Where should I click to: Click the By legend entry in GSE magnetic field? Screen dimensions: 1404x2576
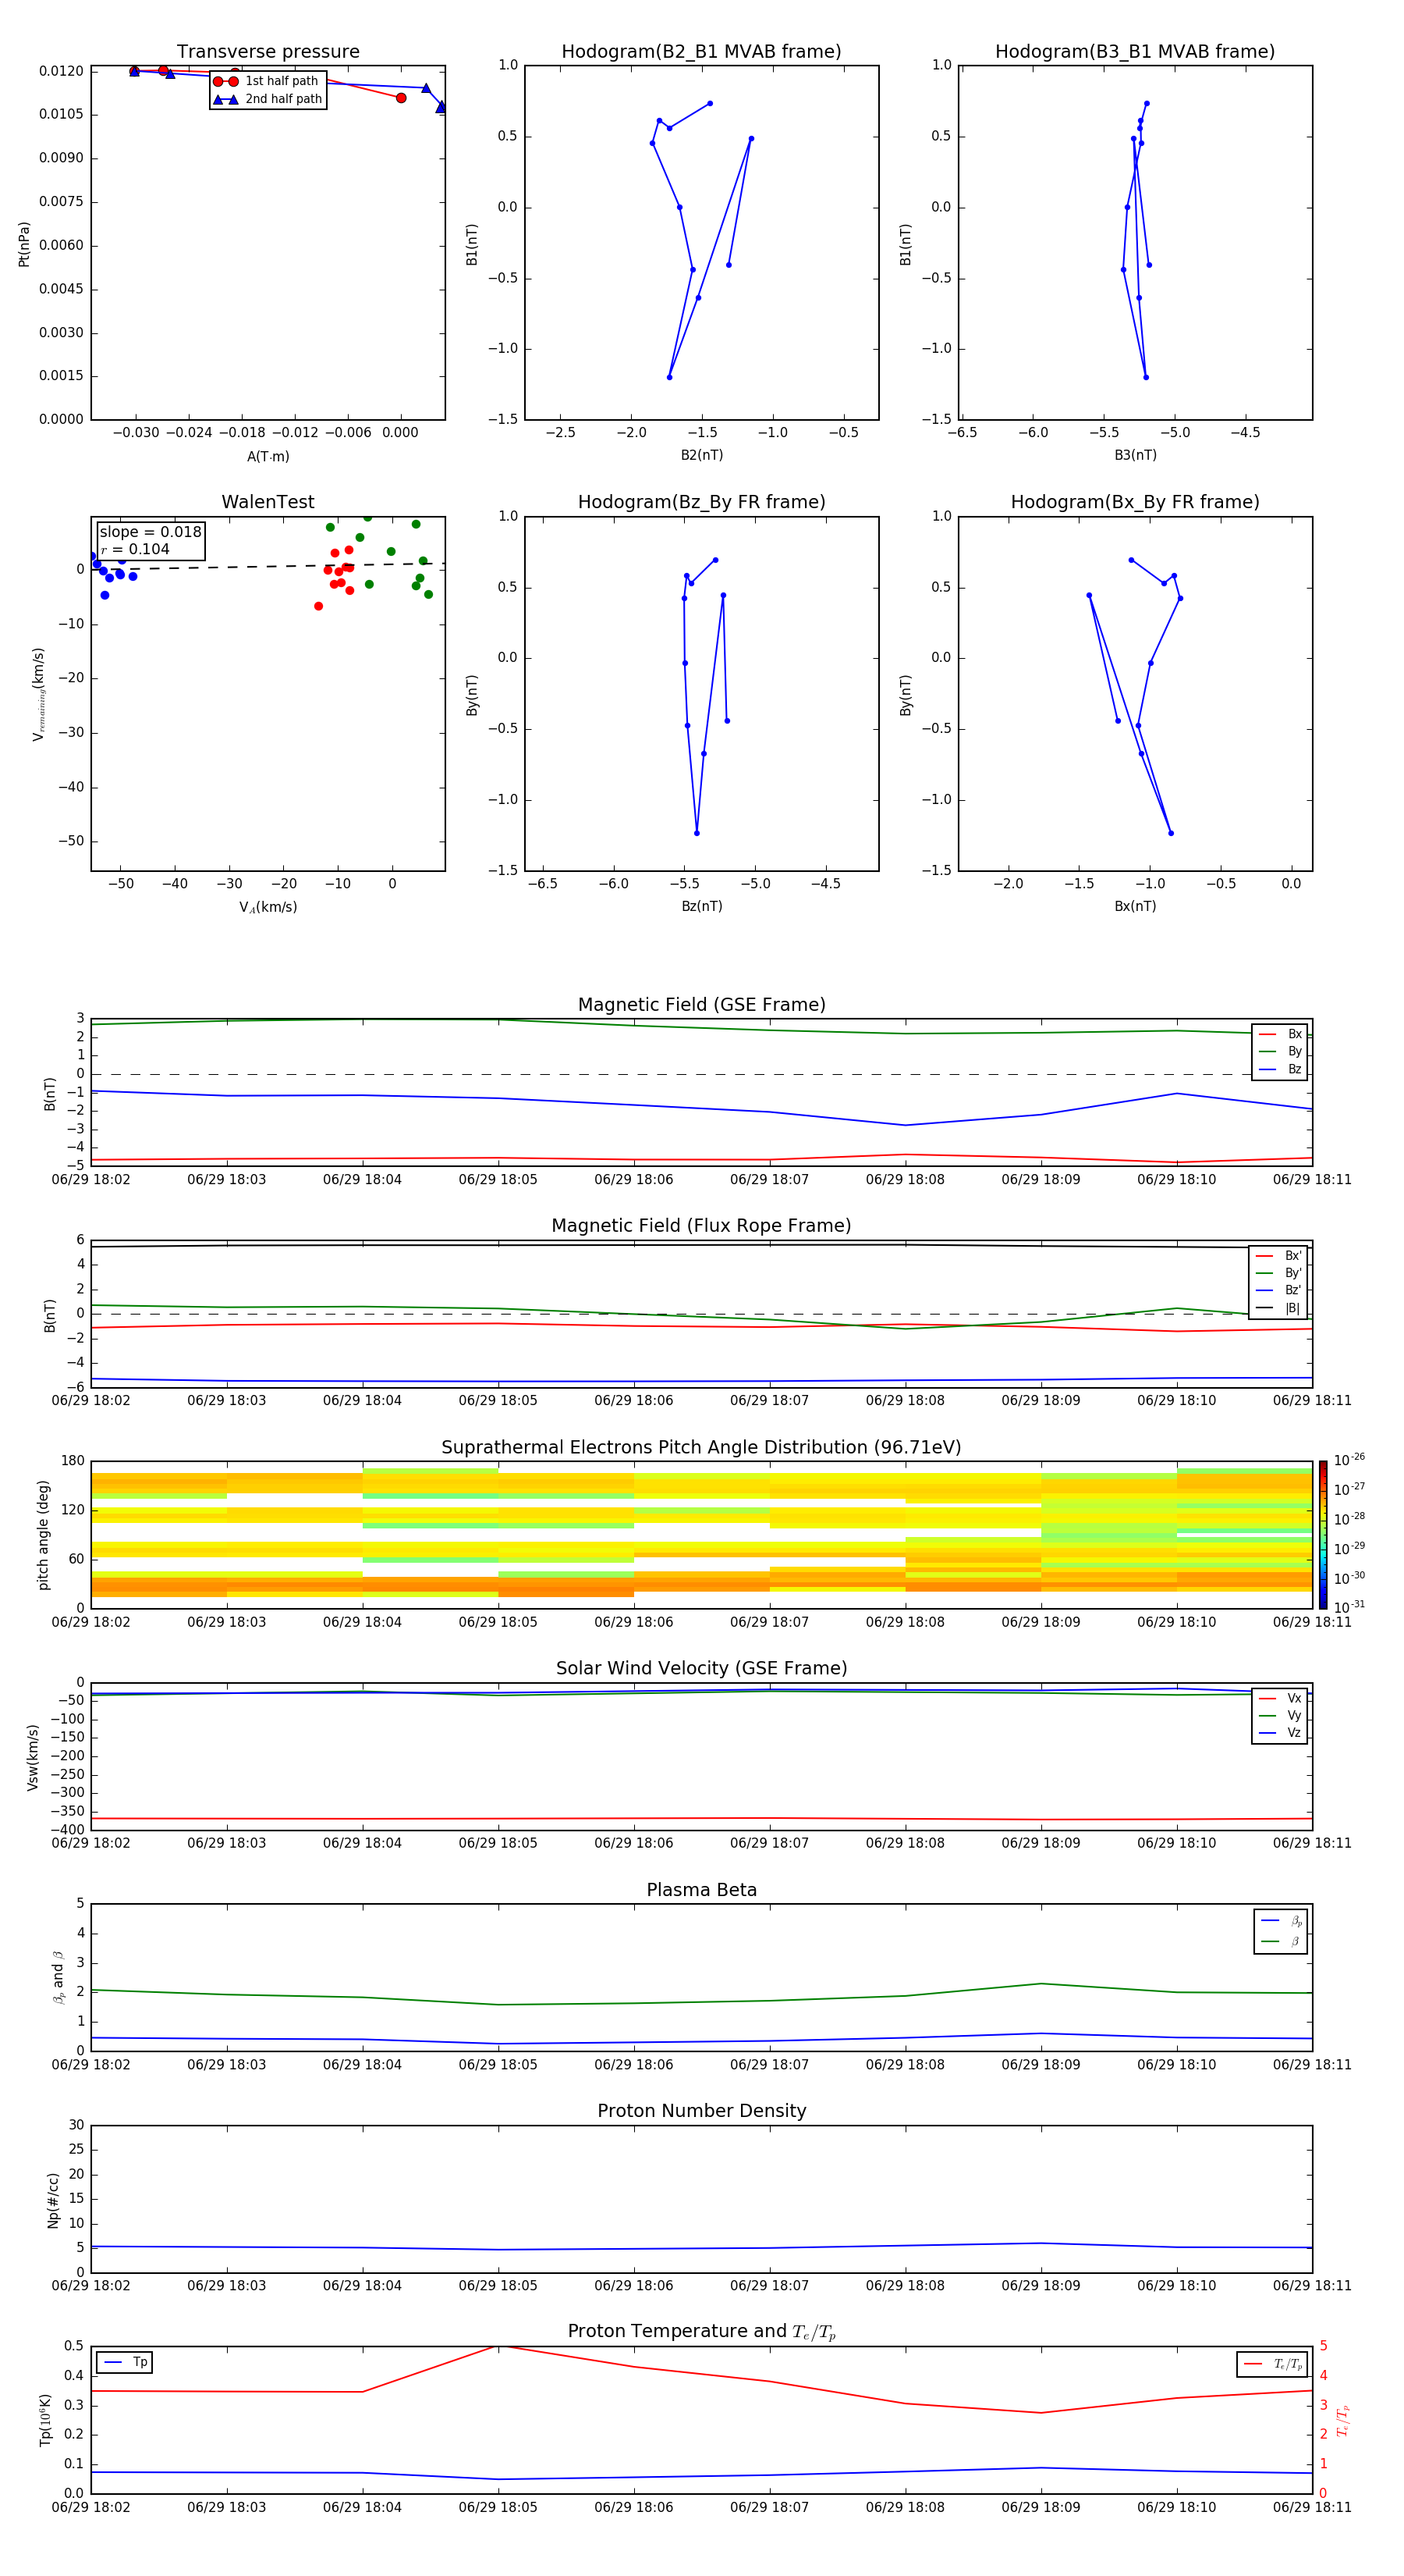coord(1280,1052)
